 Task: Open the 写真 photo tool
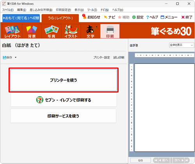click(x=51, y=31)
